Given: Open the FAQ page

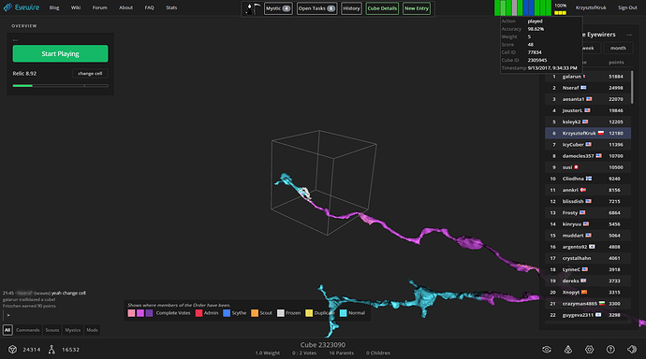Looking at the screenshot, I should 149,7.
